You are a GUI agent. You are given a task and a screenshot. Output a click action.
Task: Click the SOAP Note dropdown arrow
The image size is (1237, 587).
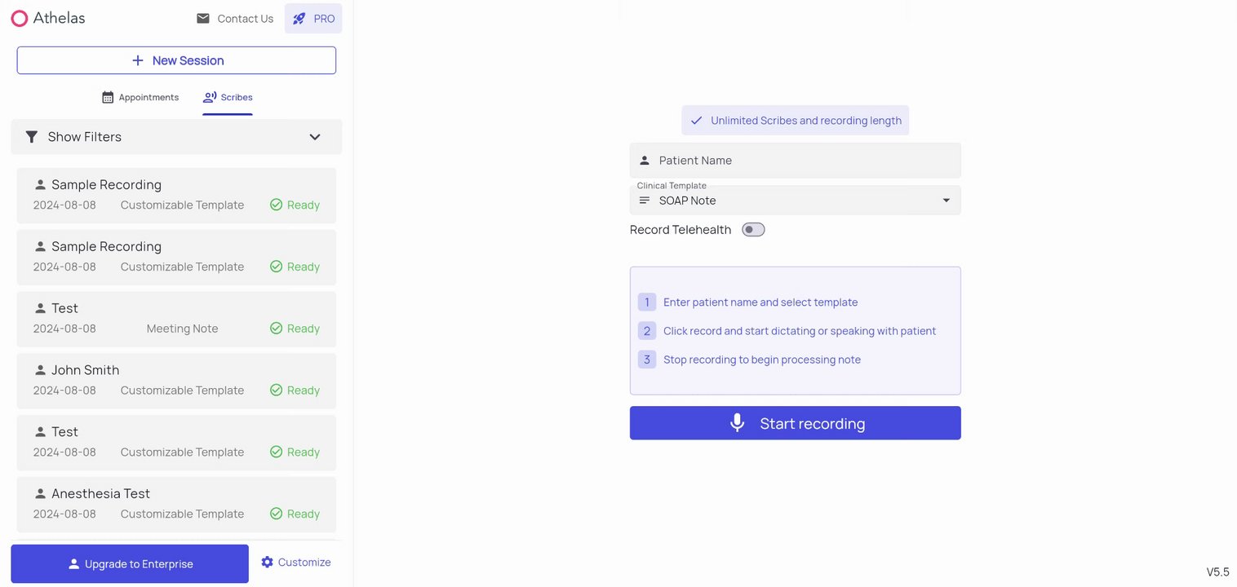click(x=946, y=201)
